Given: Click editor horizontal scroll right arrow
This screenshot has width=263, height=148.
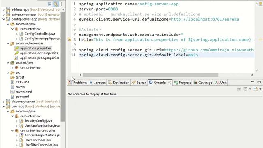Looking at the screenshot, I should (x=252, y=75).
